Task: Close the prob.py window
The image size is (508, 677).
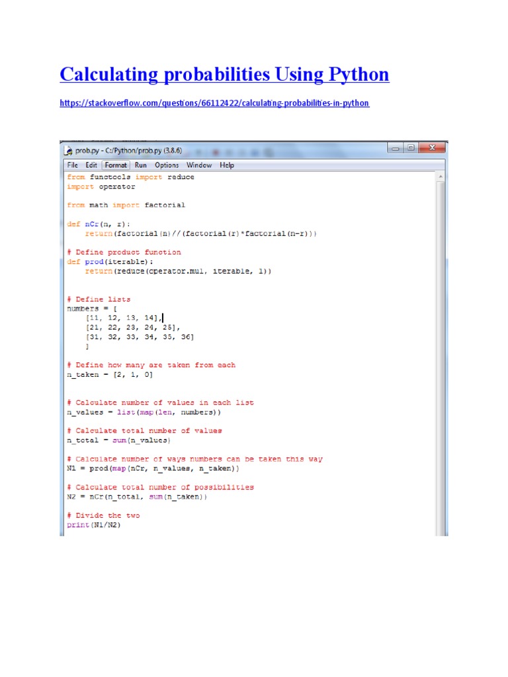Action: [x=433, y=148]
